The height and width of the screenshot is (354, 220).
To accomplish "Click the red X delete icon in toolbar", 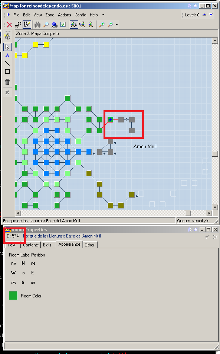I will tap(9, 25).
